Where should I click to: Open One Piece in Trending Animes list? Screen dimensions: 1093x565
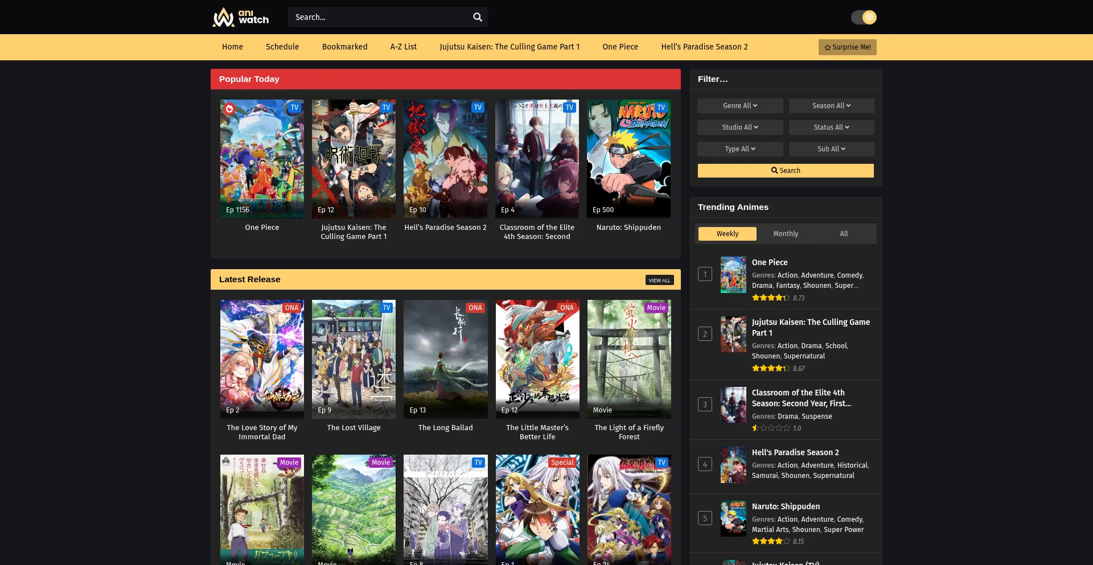[770, 262]
